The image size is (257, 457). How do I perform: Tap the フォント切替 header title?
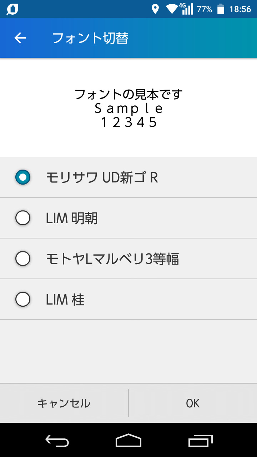pyautogui.click(x=90, y=38)
